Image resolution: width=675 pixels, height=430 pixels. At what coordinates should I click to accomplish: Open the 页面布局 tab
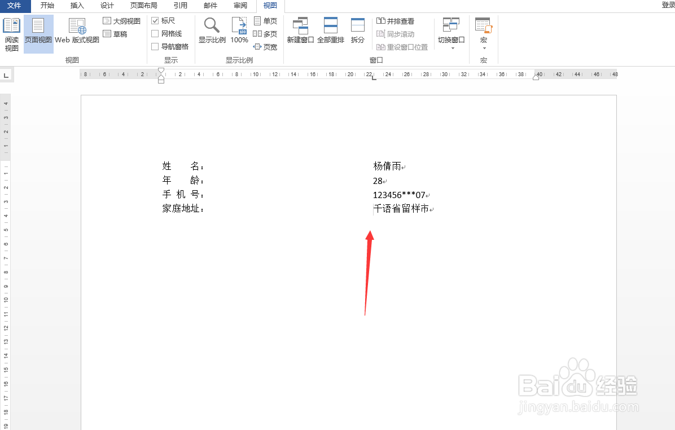click(143, 6)
